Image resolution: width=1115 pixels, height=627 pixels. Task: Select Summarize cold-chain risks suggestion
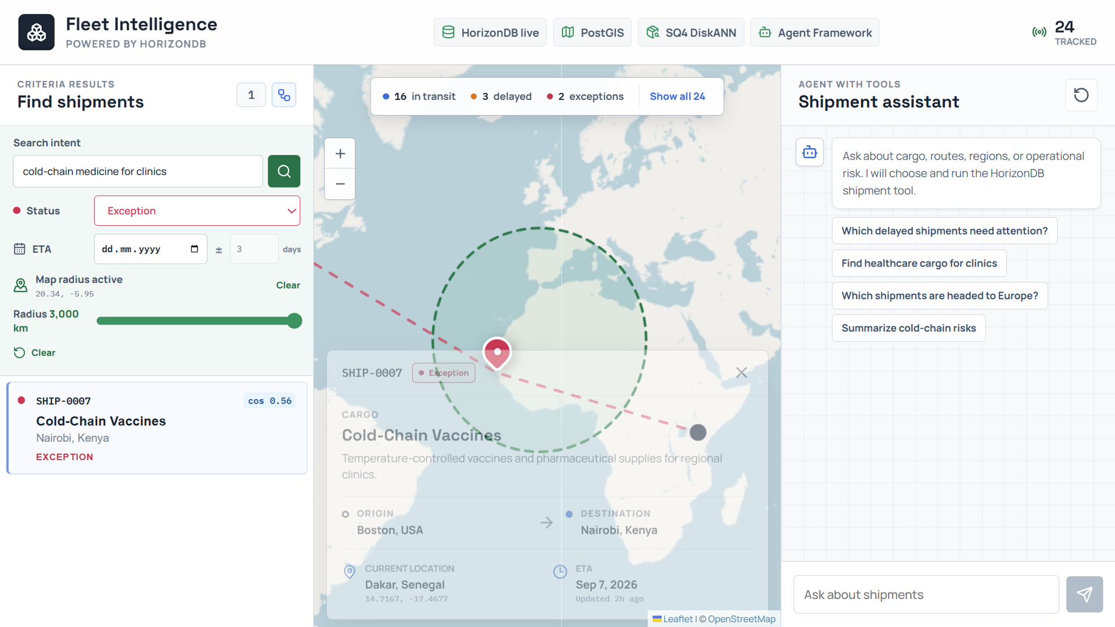coord(908,329)
